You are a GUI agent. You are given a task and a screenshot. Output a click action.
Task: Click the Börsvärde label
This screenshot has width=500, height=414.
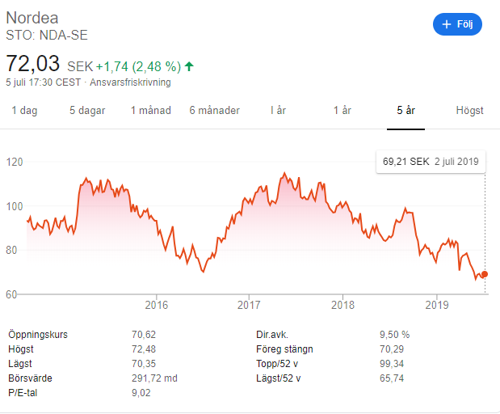pos(31,378)
